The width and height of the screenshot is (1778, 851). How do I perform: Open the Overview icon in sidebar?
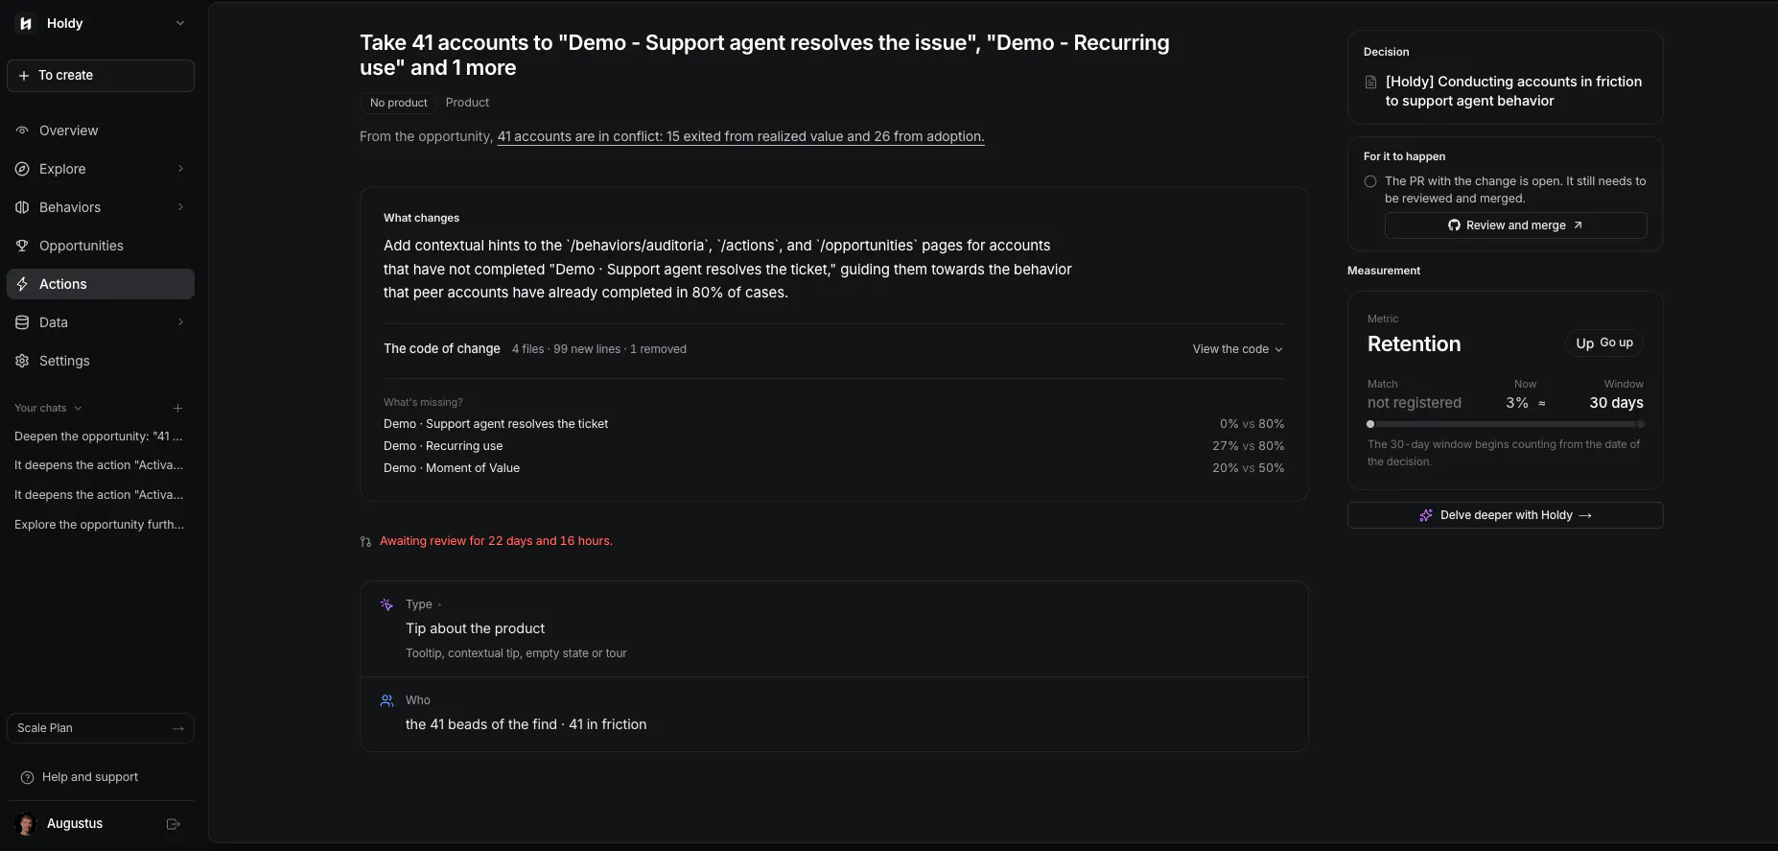pos(22,130)
